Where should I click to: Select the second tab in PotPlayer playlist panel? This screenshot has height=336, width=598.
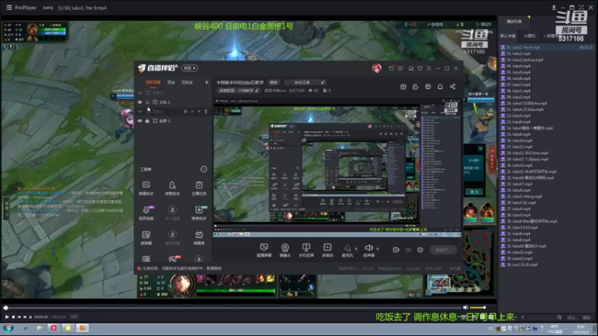530,36
